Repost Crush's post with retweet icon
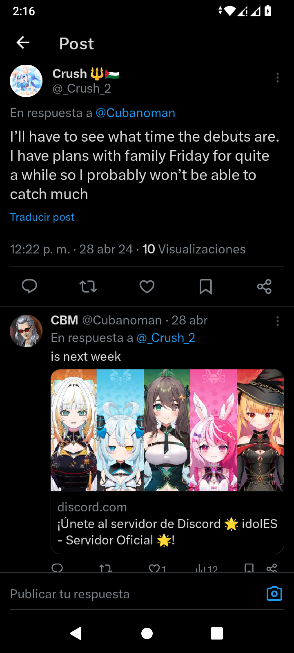The width and height of the screenshot is (294, 653). coord(88,287)
